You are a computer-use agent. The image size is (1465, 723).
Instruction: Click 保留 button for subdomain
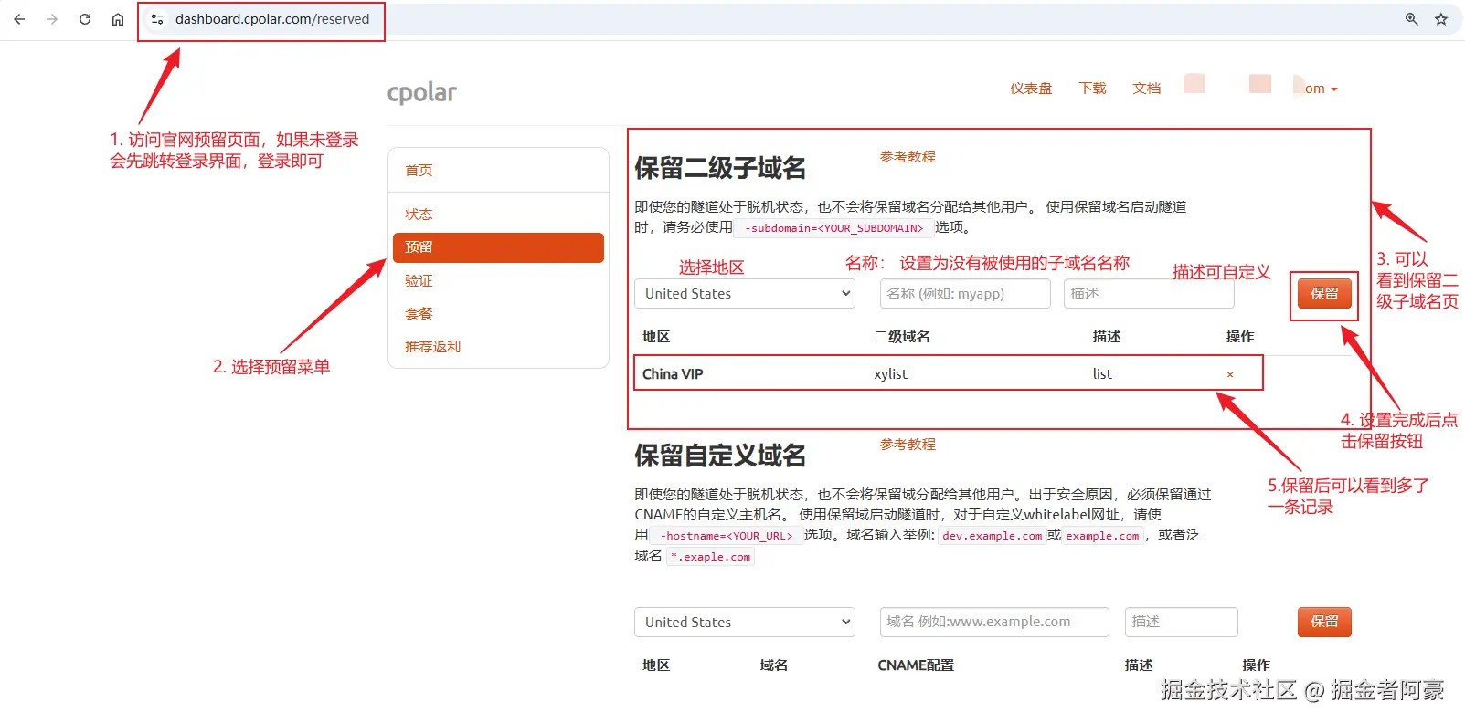[1324, 294]
